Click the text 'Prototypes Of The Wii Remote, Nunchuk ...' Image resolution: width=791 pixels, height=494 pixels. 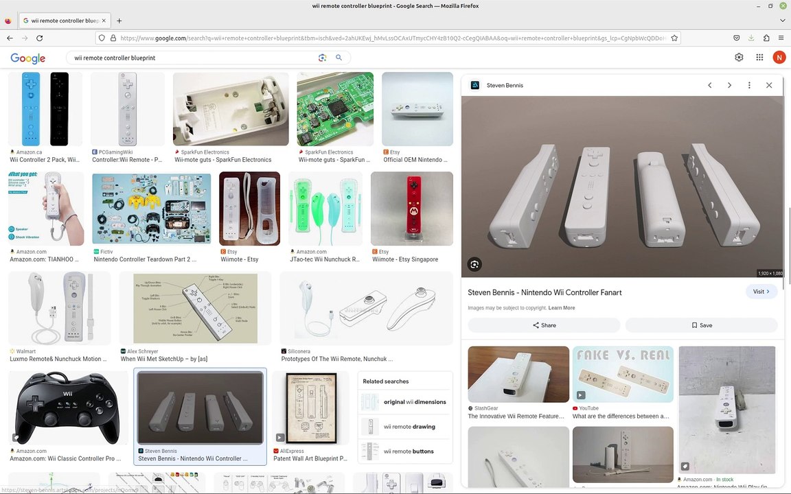pyautogui.click(x=337, y=359)
